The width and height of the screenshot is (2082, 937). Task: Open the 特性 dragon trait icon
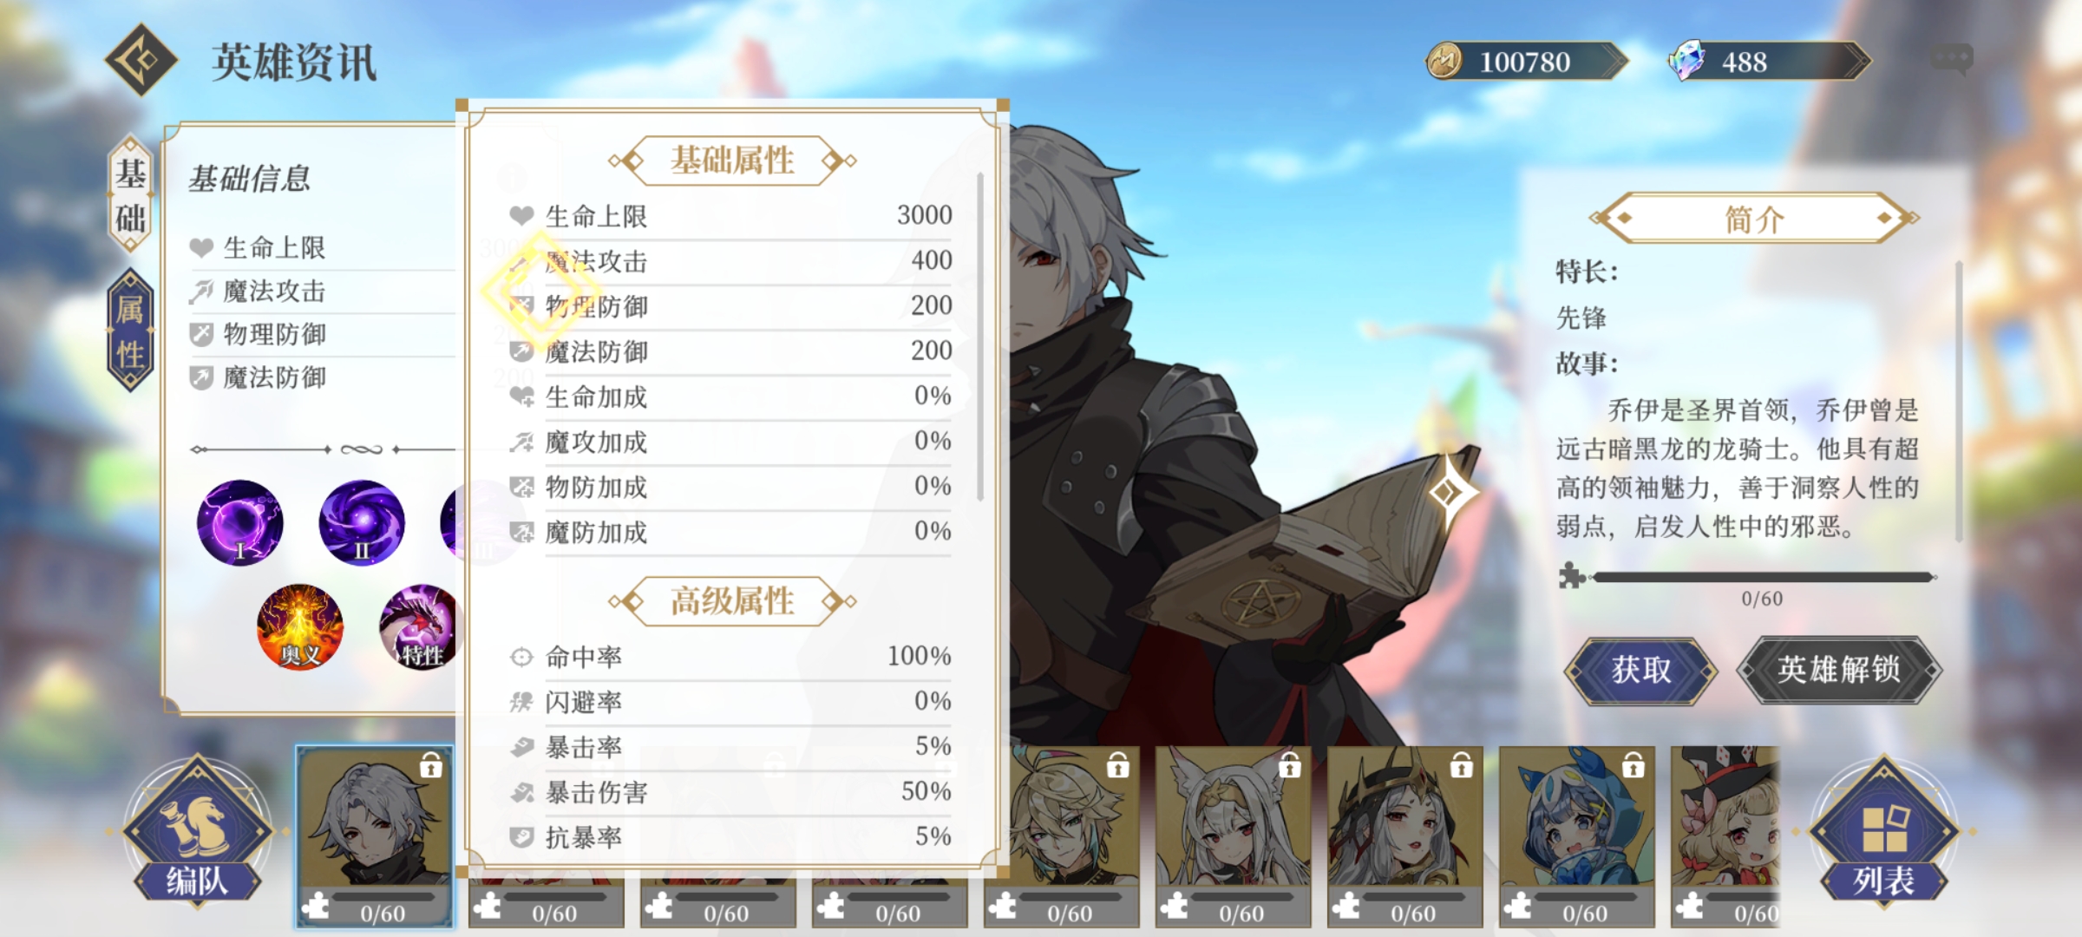click(419, 626)
